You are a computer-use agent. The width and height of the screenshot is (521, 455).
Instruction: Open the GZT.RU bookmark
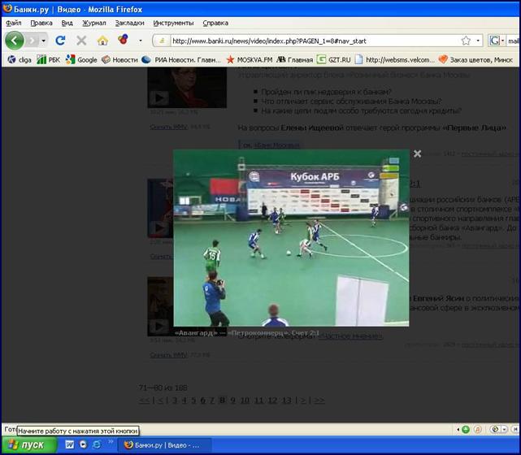(333, 60)
